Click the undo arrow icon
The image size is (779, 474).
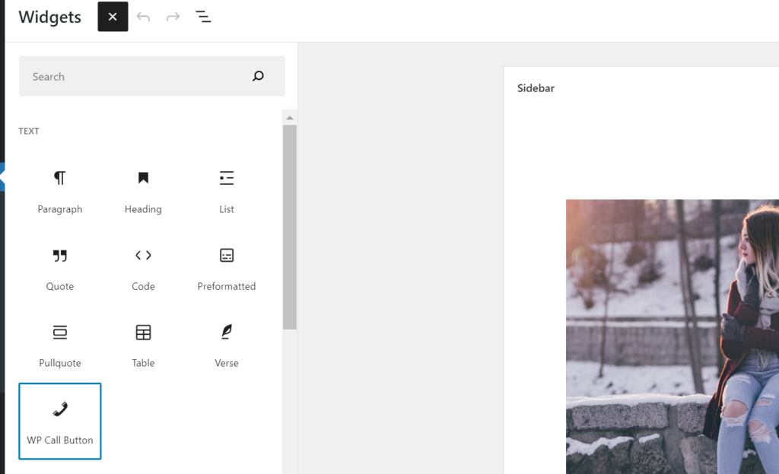click(x=143, y=17)
